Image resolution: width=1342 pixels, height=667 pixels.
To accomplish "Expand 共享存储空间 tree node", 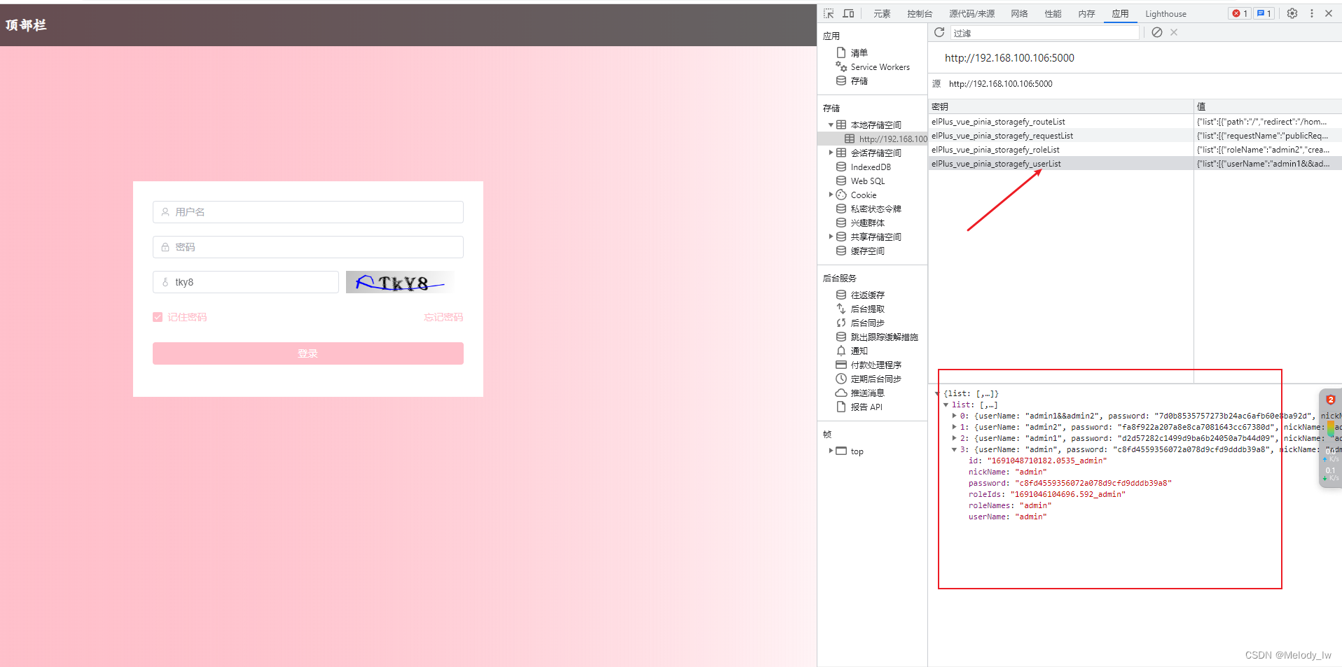I will point(831,237).
